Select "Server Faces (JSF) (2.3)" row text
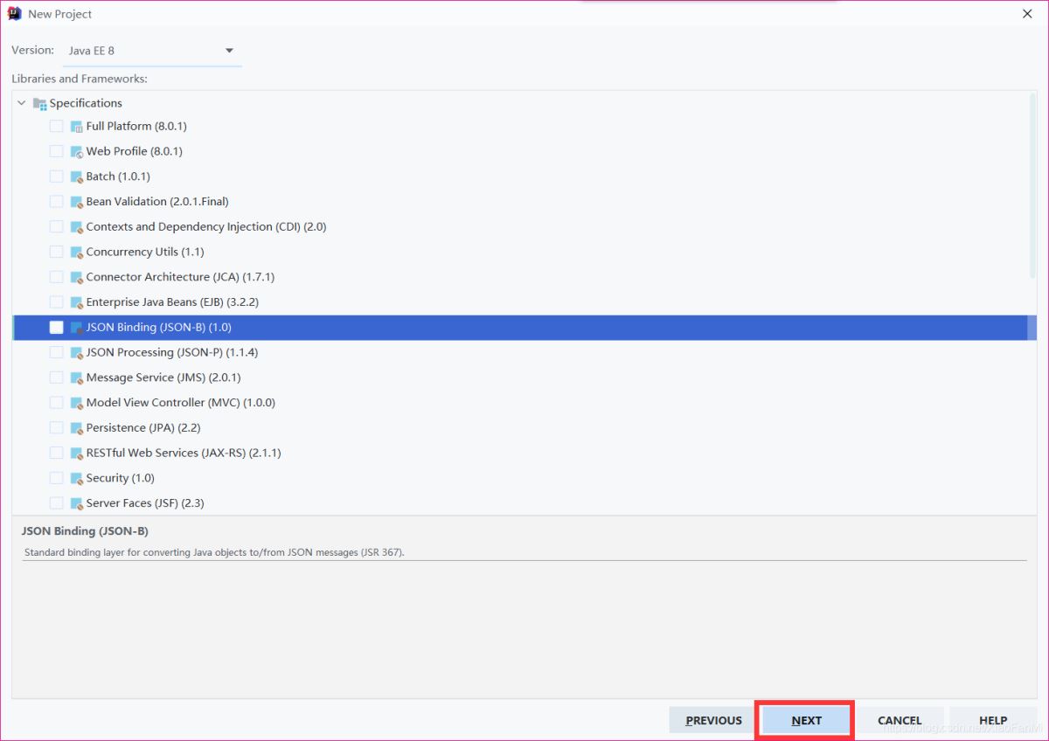 [x=145, y=503]
